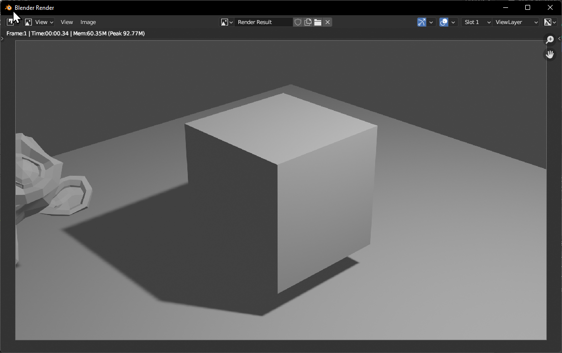Screen dimensions: 562x353
Task: Expand the right sidebar arrow
Action: coord(560,38)
